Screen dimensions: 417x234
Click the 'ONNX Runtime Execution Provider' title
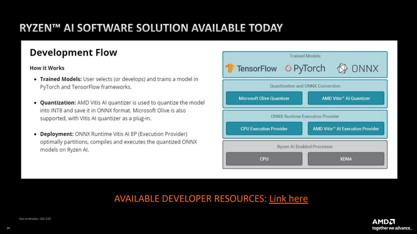coord(305,116)
